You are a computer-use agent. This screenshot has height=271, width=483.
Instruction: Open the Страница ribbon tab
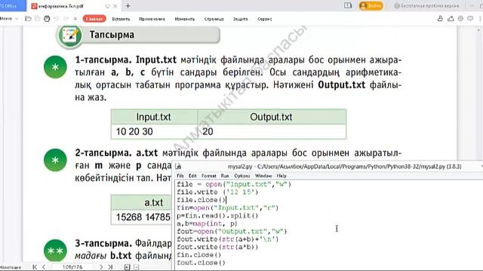pyautogui.click(x=214, y=19)
